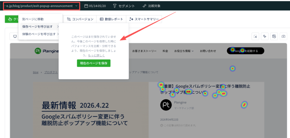The image size is (290, 138).
Task: Click the camera screenshot icon
Action: (283, 36)
